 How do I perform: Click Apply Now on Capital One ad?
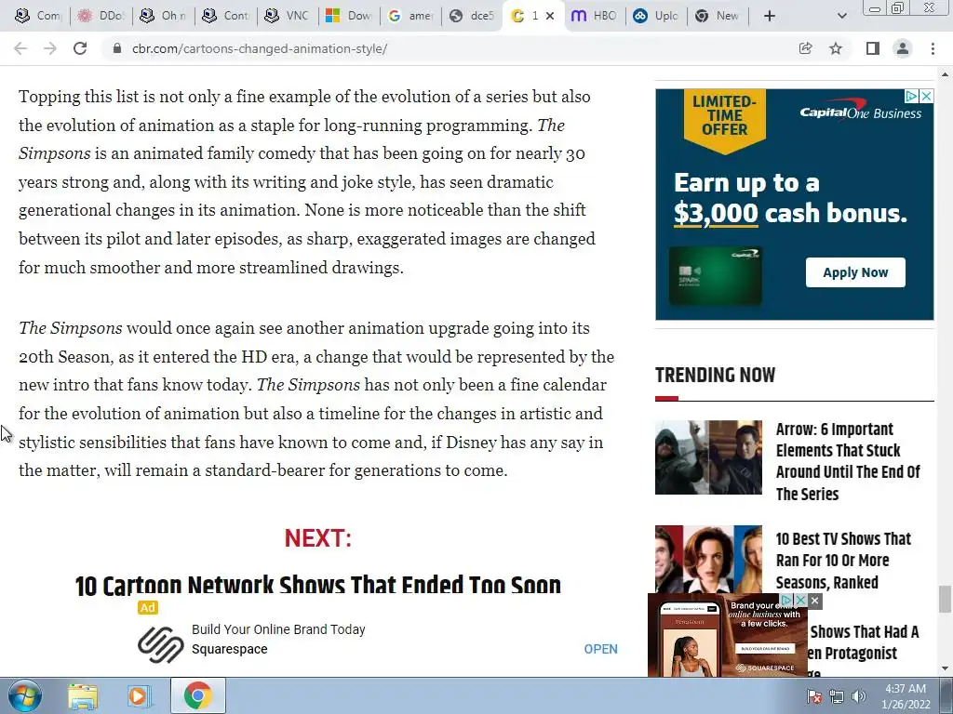[x=855, y=272]
